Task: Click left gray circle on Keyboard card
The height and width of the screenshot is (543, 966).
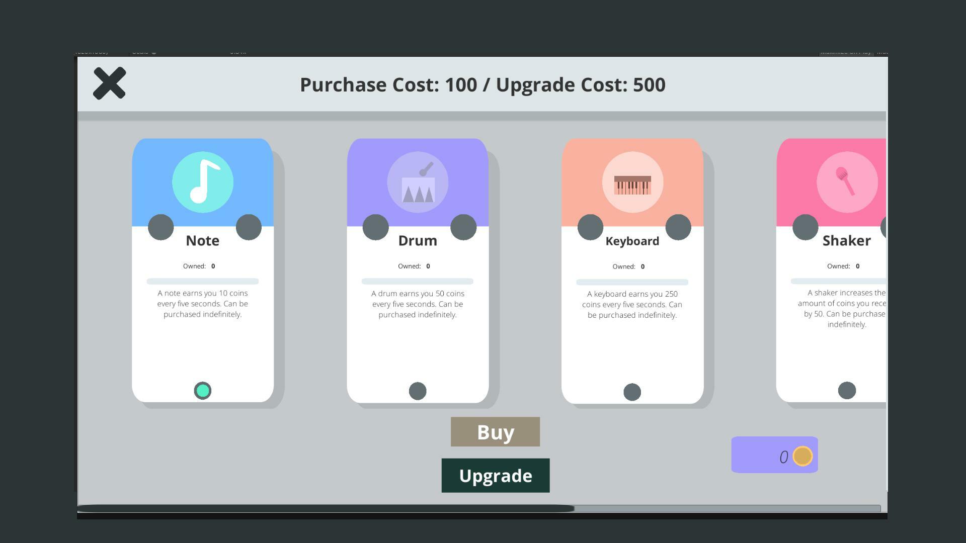Action: click(590, 227)
